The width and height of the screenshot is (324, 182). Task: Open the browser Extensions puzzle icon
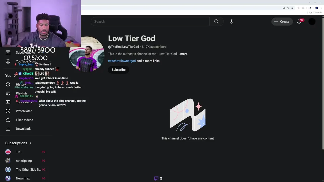[303, 8]
